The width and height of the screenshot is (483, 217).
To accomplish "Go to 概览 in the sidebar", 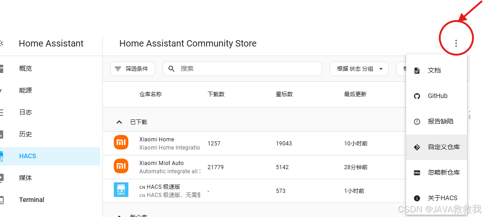I will point(50,68).
